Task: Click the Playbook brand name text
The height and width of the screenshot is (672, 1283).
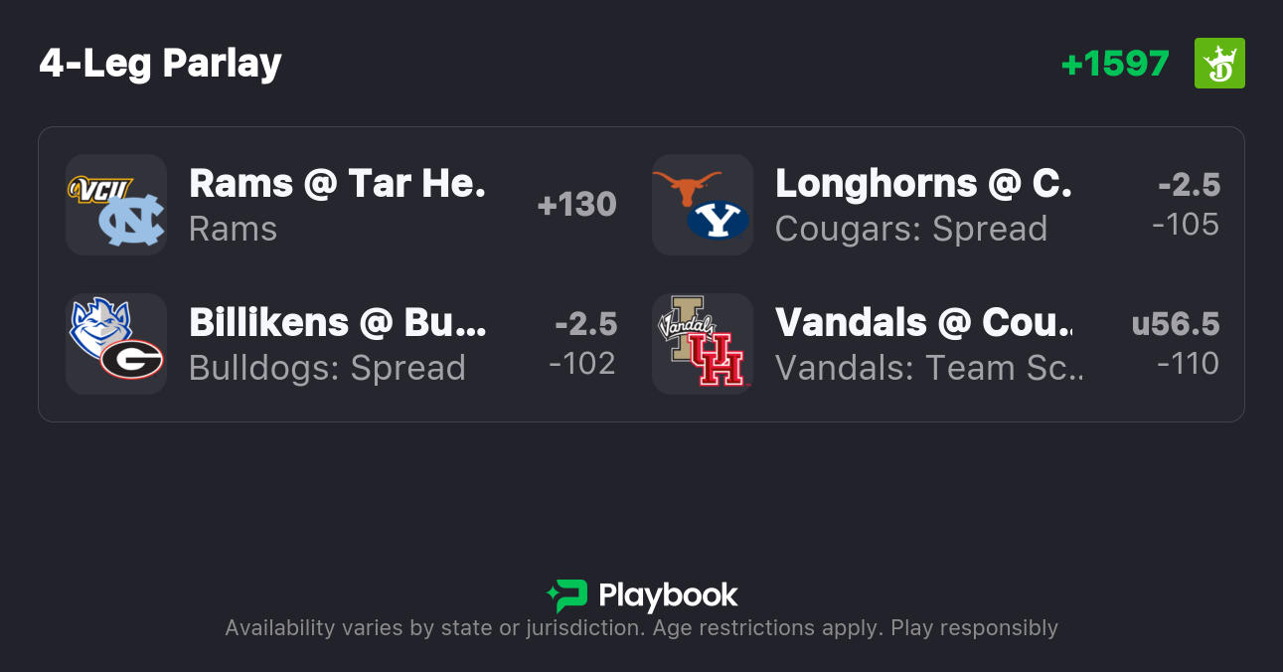Action: 668,595
